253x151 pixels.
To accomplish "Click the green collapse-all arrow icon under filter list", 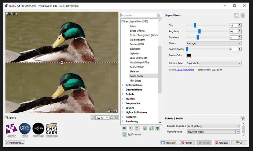I will (x=158, y=128).
